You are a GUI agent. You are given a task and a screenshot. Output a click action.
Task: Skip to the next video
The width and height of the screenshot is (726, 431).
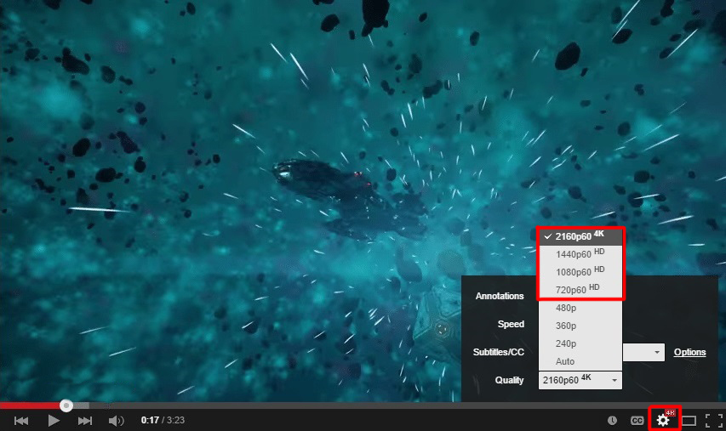[x=85, y=420]
